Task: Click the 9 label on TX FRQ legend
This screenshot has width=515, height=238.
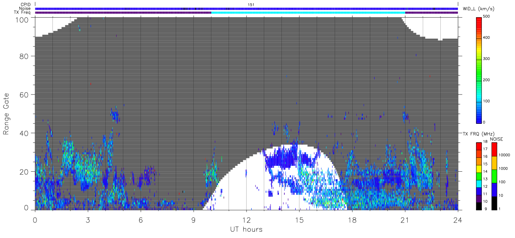Action: point(486,209)
